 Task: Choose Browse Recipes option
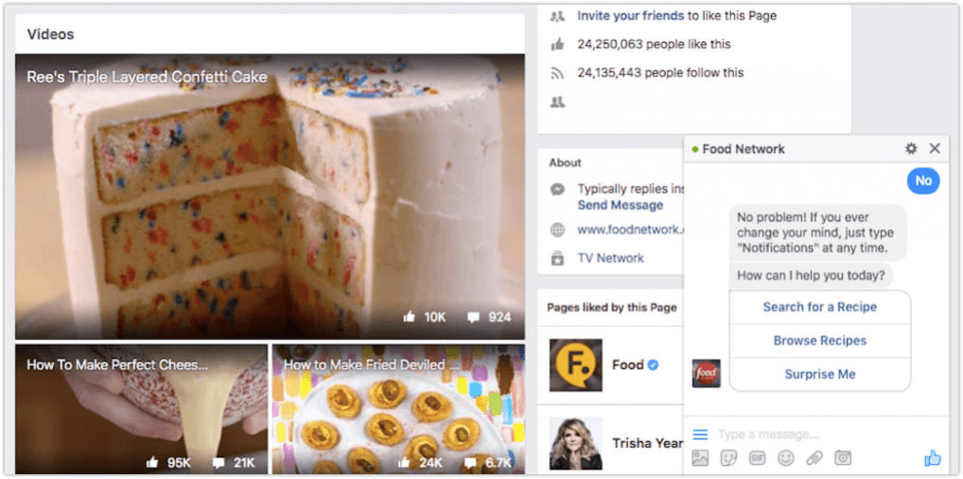coord(820,340)
